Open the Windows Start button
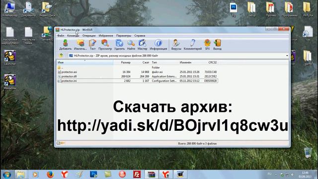The image size is (318, 179). click(x=7, y=175)
